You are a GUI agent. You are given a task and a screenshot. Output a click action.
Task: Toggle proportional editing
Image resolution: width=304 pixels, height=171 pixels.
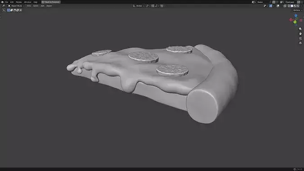pos(162,6)
